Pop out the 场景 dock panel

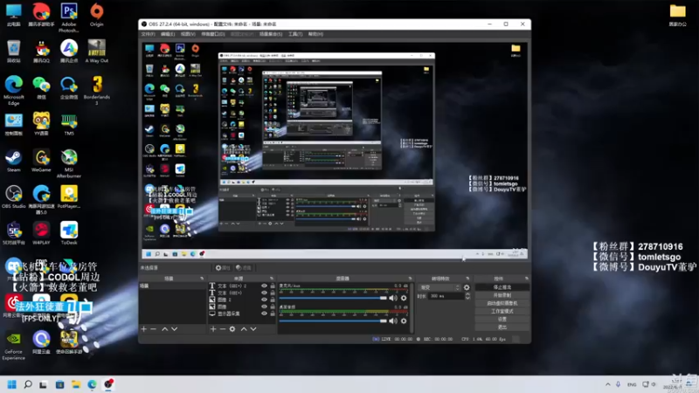coord(202,279)
